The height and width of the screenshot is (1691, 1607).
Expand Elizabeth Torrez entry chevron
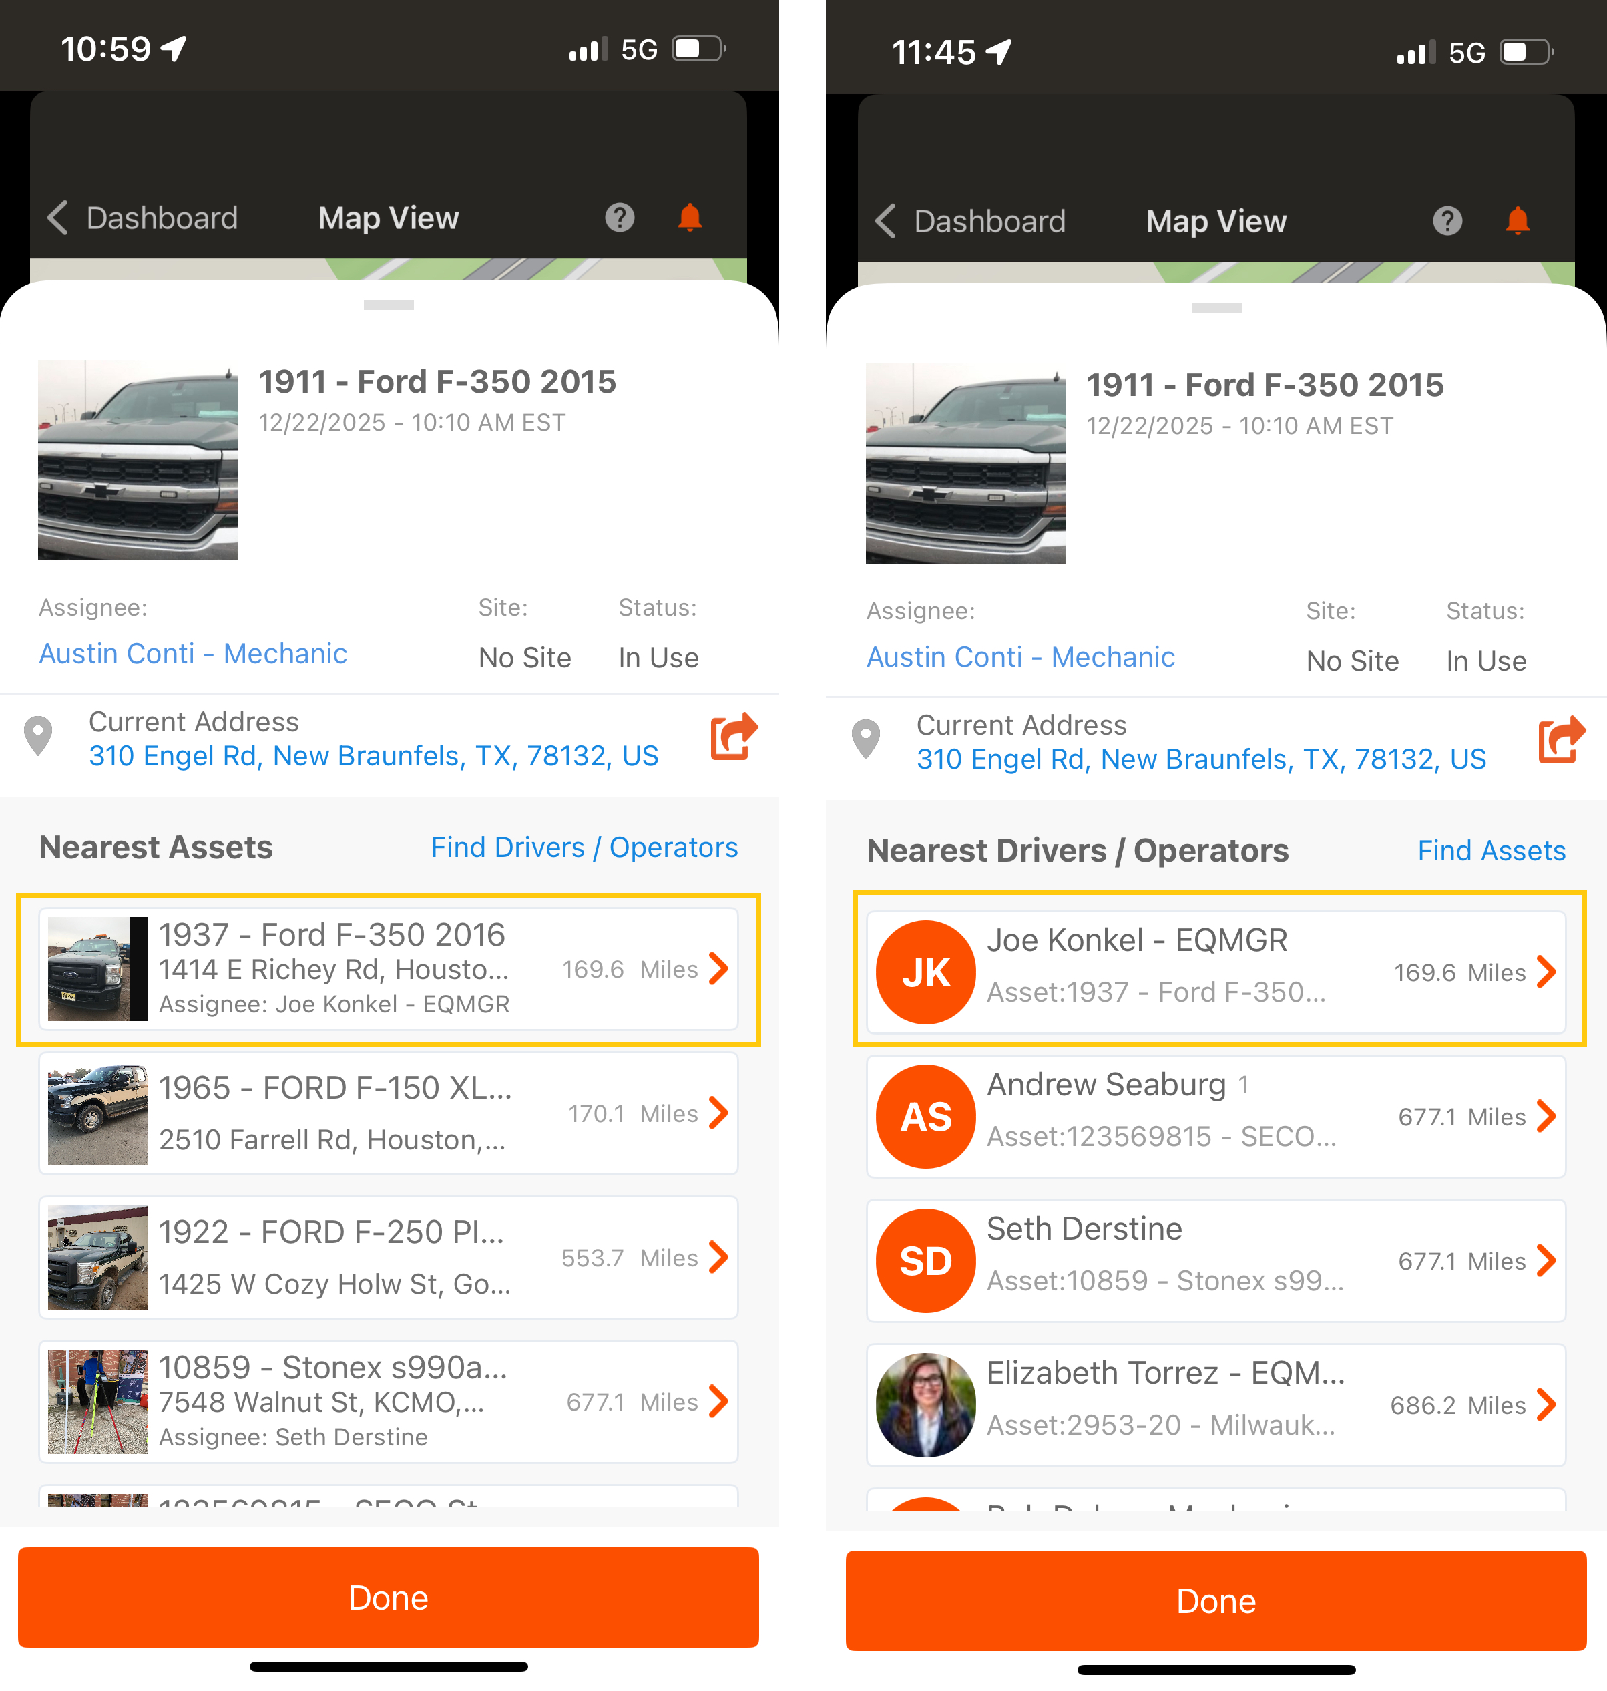tap(1546, 1404)
